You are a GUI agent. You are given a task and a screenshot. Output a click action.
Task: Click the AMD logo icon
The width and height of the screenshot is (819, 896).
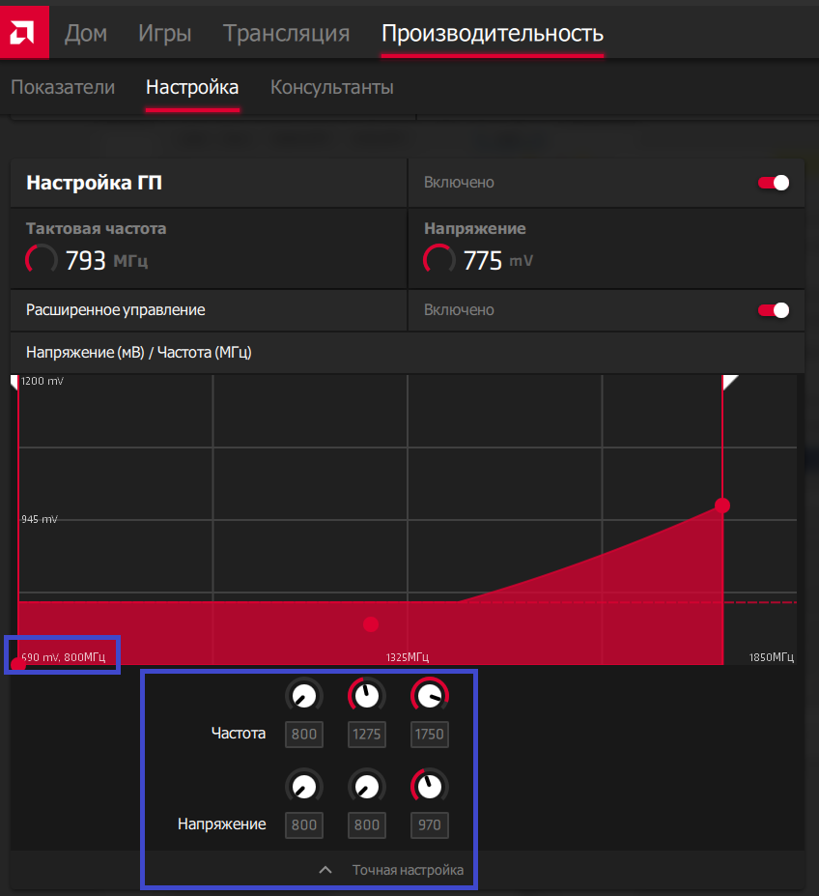coord(24,32)
